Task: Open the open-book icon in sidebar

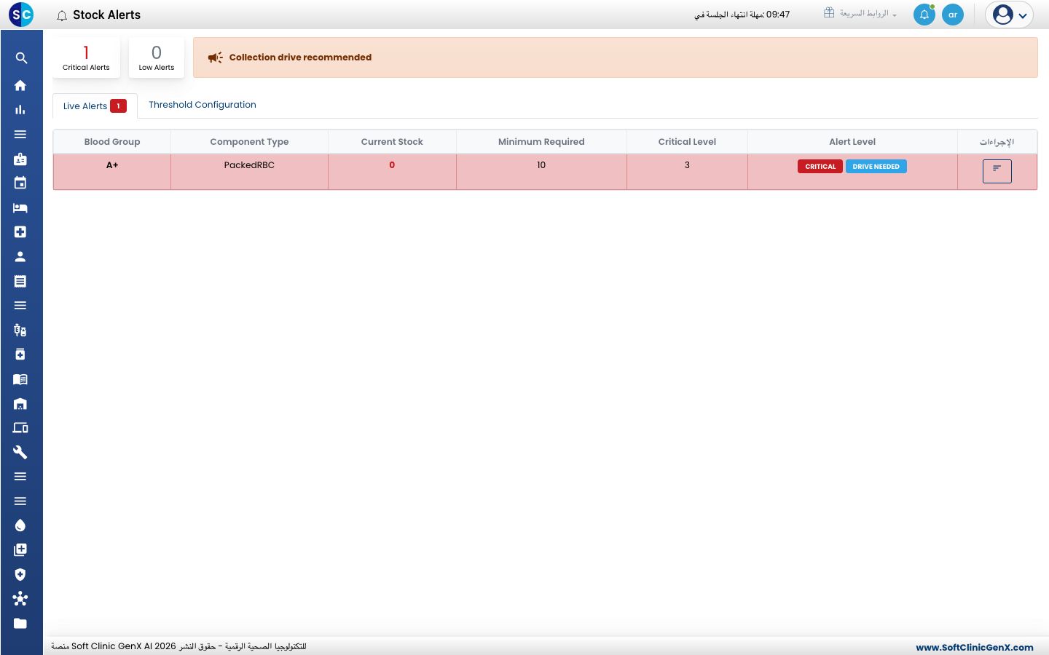Action: (x=20, y=379)
